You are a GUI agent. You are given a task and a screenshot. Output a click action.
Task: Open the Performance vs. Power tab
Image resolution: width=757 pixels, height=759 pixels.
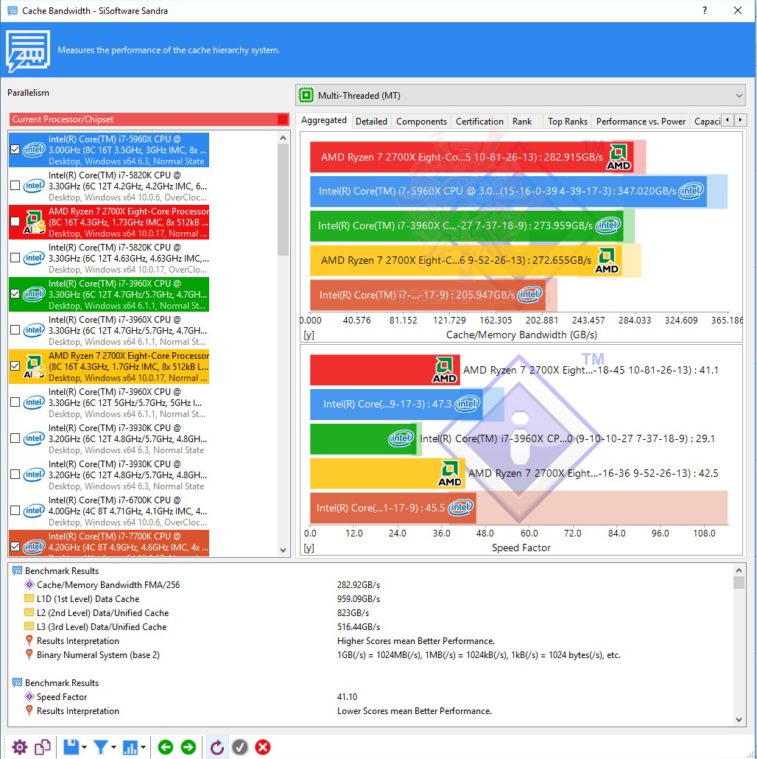click(x=641, y=122)
